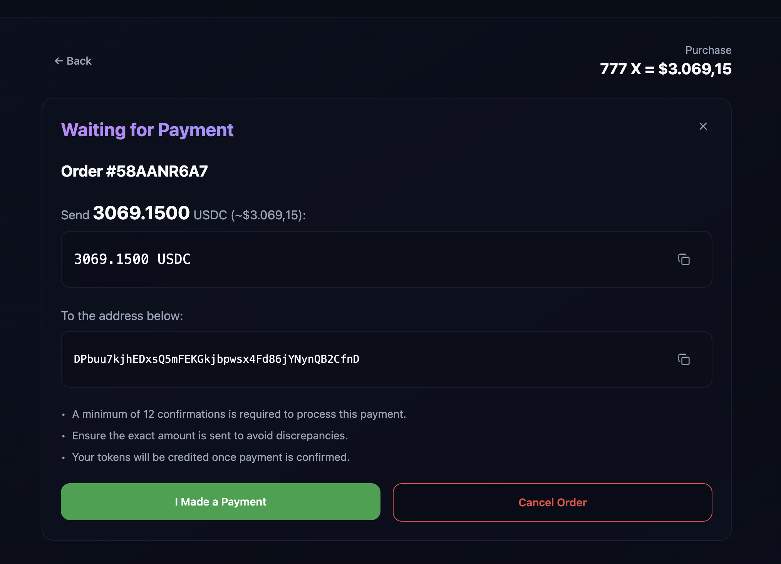
Task: Close the Waiting for Payment dialog
Action: [x=703, y=126]
